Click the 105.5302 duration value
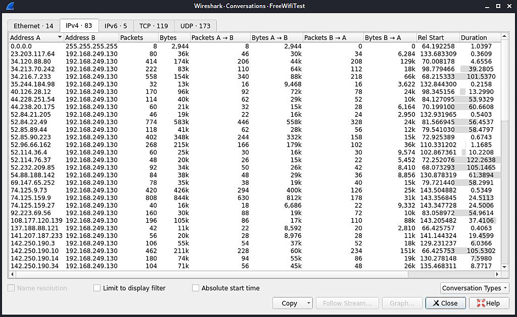The image size is (517, 317). pos(481,251)
